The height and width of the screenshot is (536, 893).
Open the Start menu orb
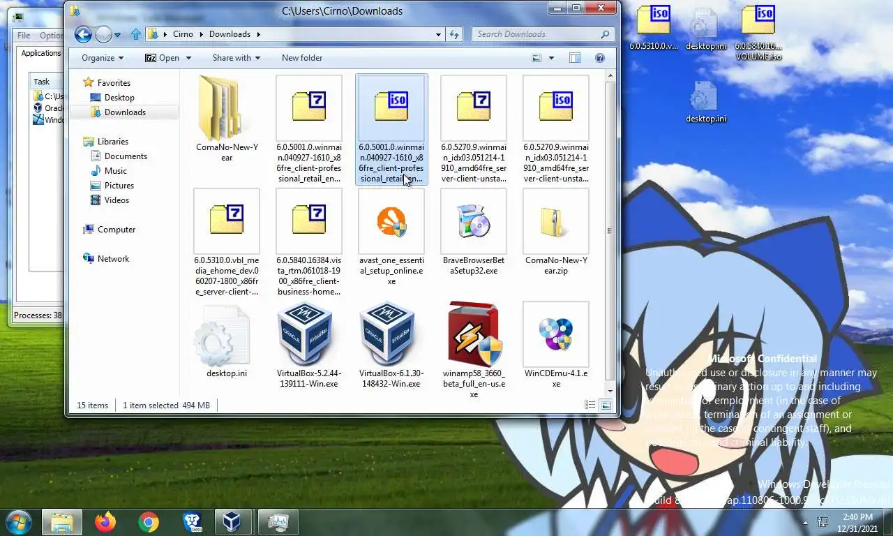click(x=18, y=522)
